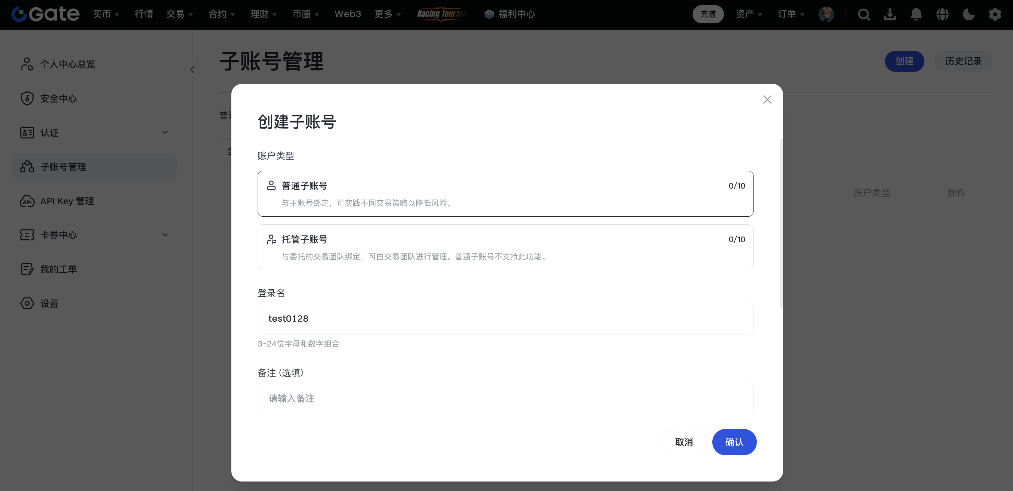
Task: Expand the 认证 sidebar section
Action: [x=165, y=132]
